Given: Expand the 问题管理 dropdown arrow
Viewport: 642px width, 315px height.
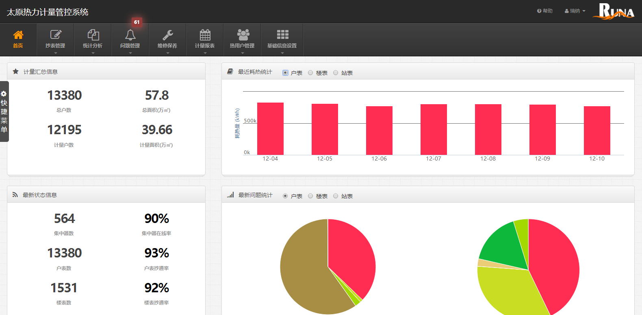Looking at the screenshot, I should tap(130, 53).
